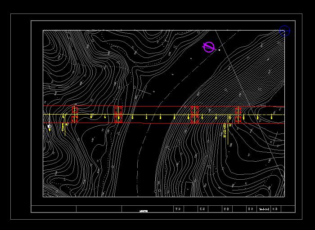The width and height of the screenshot is (315, 230).
Task: Select the third red hatched structure from left
Action: click(195, 115)
